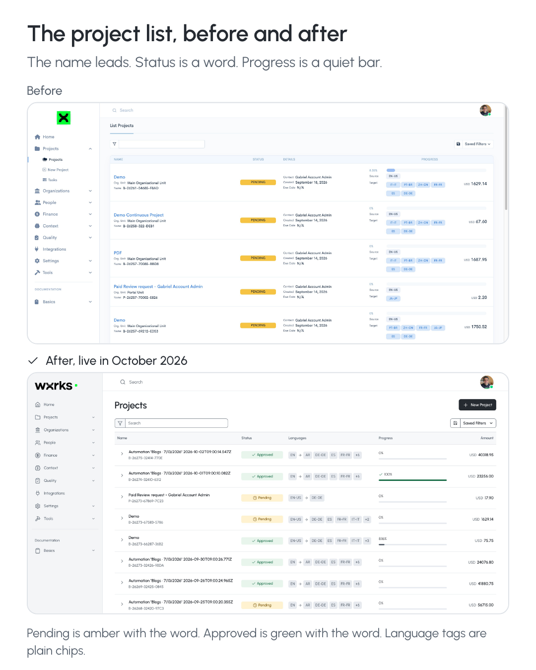Click the New Project button in After
Viewport: 536px width, 670px height.
point(477,405)
